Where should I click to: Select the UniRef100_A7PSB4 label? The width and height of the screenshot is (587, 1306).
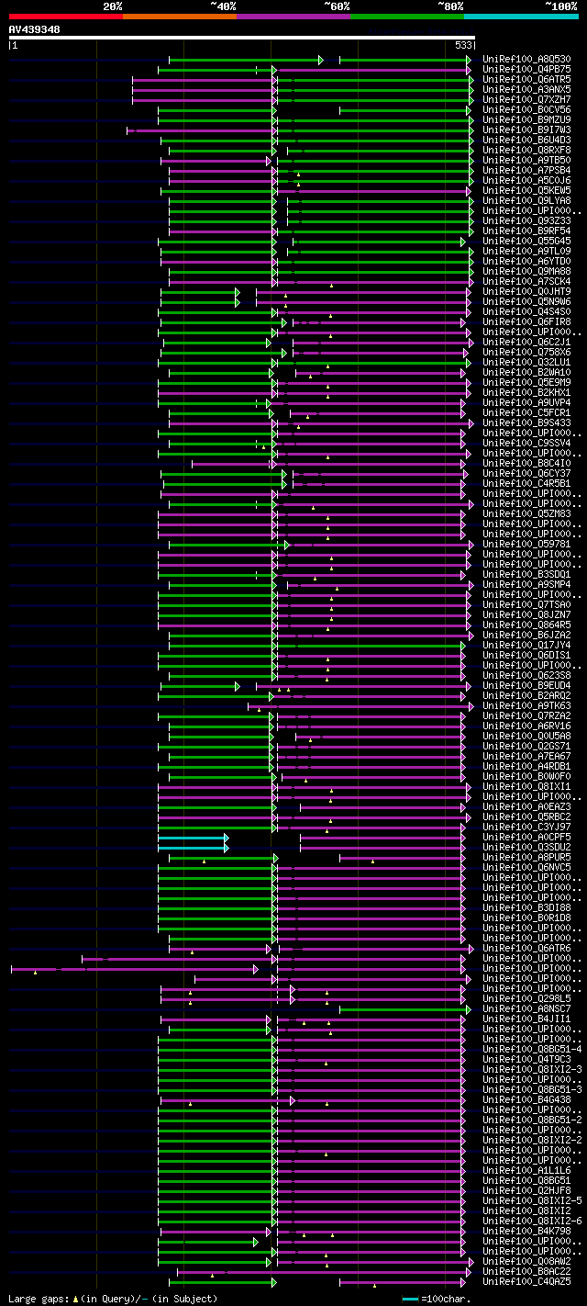coord(526,171)
